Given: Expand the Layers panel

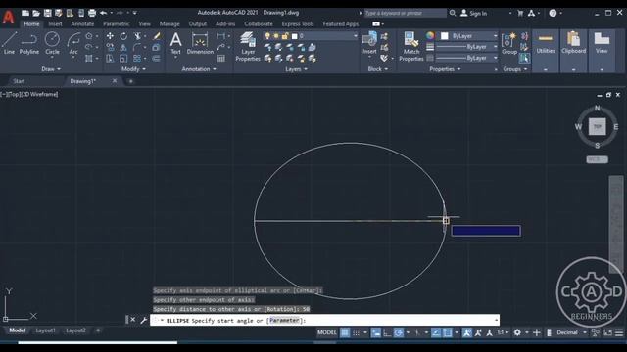Looking at the screenshot, I should coord(296,69).
